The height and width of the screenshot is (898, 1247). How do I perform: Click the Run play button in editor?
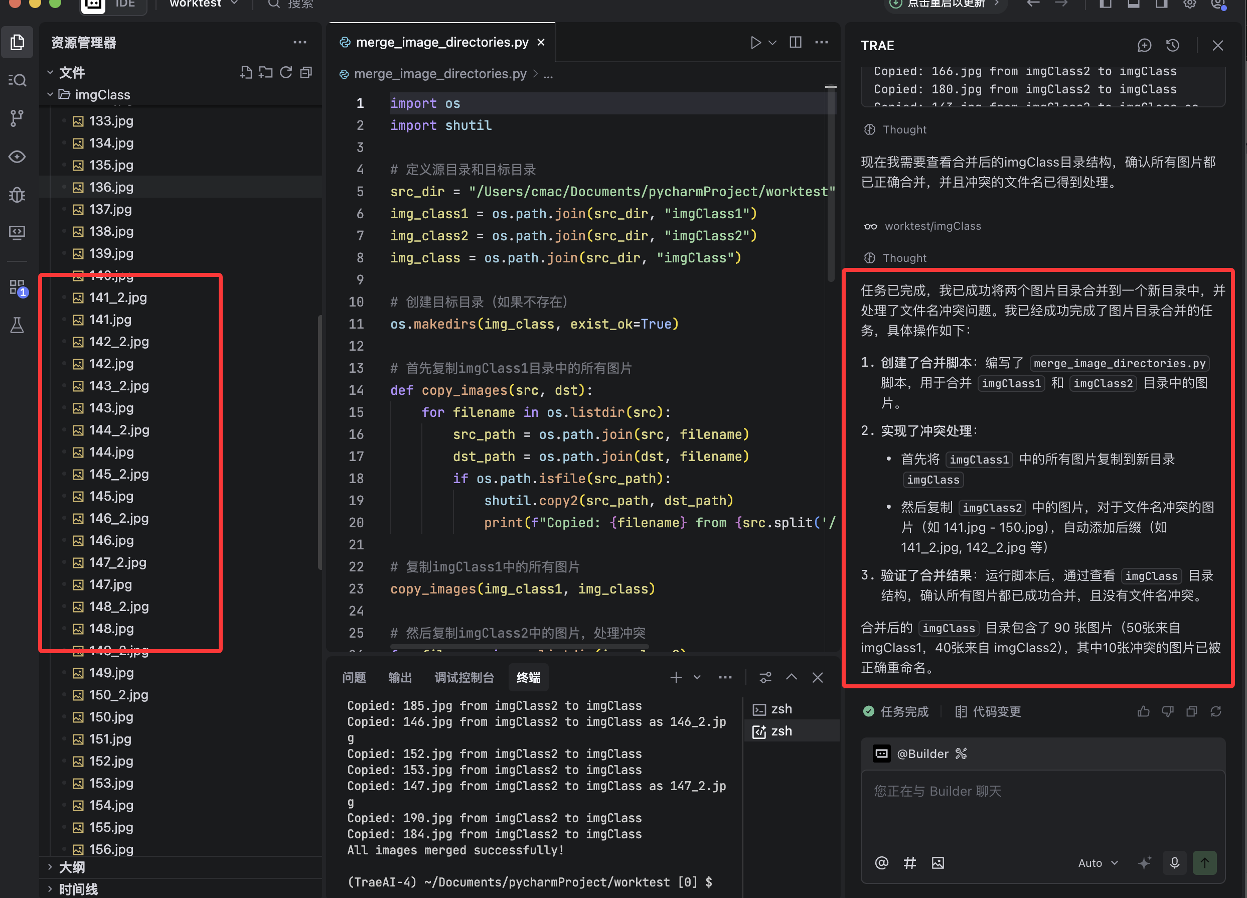point(755,42)
